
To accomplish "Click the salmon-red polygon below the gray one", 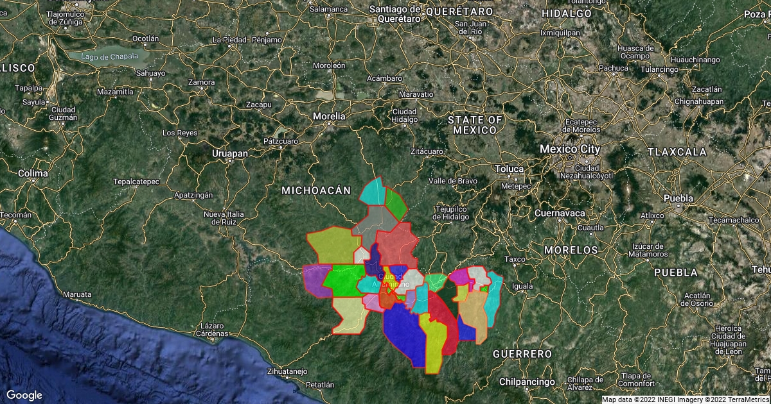I will click(397, 244).
